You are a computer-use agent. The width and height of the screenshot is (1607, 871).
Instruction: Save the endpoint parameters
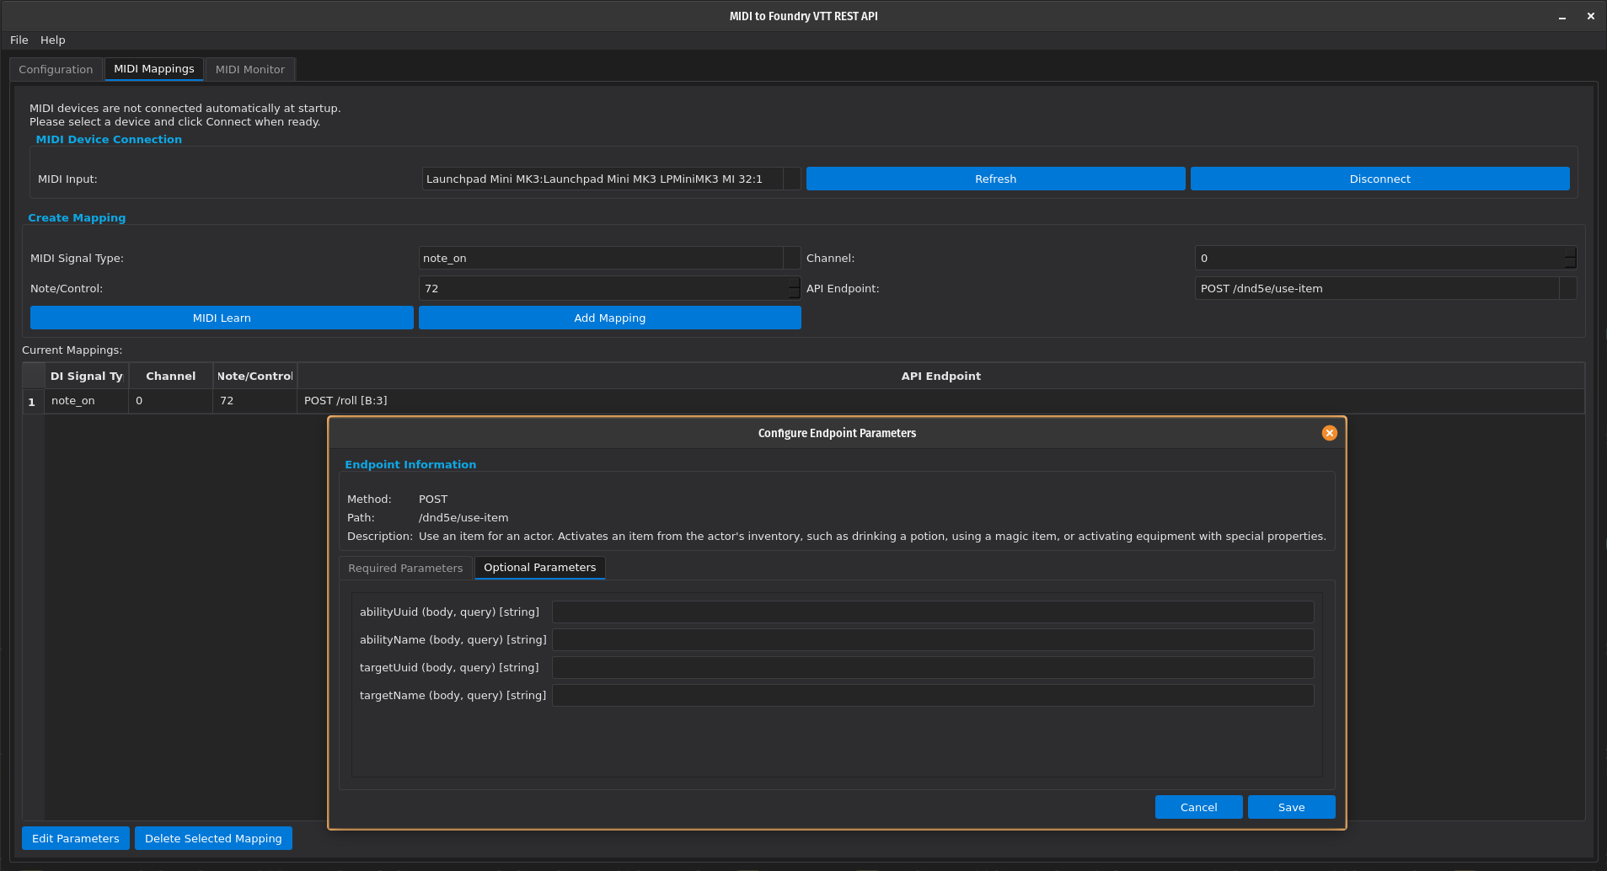point(1290,807)
